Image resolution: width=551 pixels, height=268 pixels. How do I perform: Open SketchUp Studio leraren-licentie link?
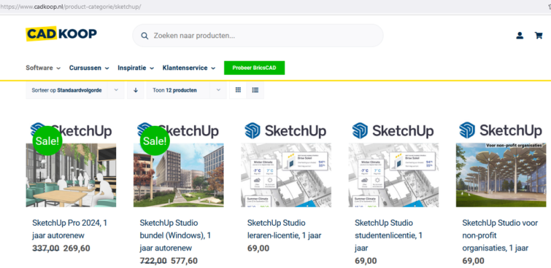tap(284, 229)
